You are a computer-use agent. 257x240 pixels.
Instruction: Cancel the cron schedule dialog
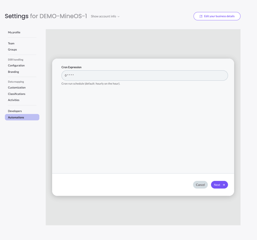tap(200, 185)
